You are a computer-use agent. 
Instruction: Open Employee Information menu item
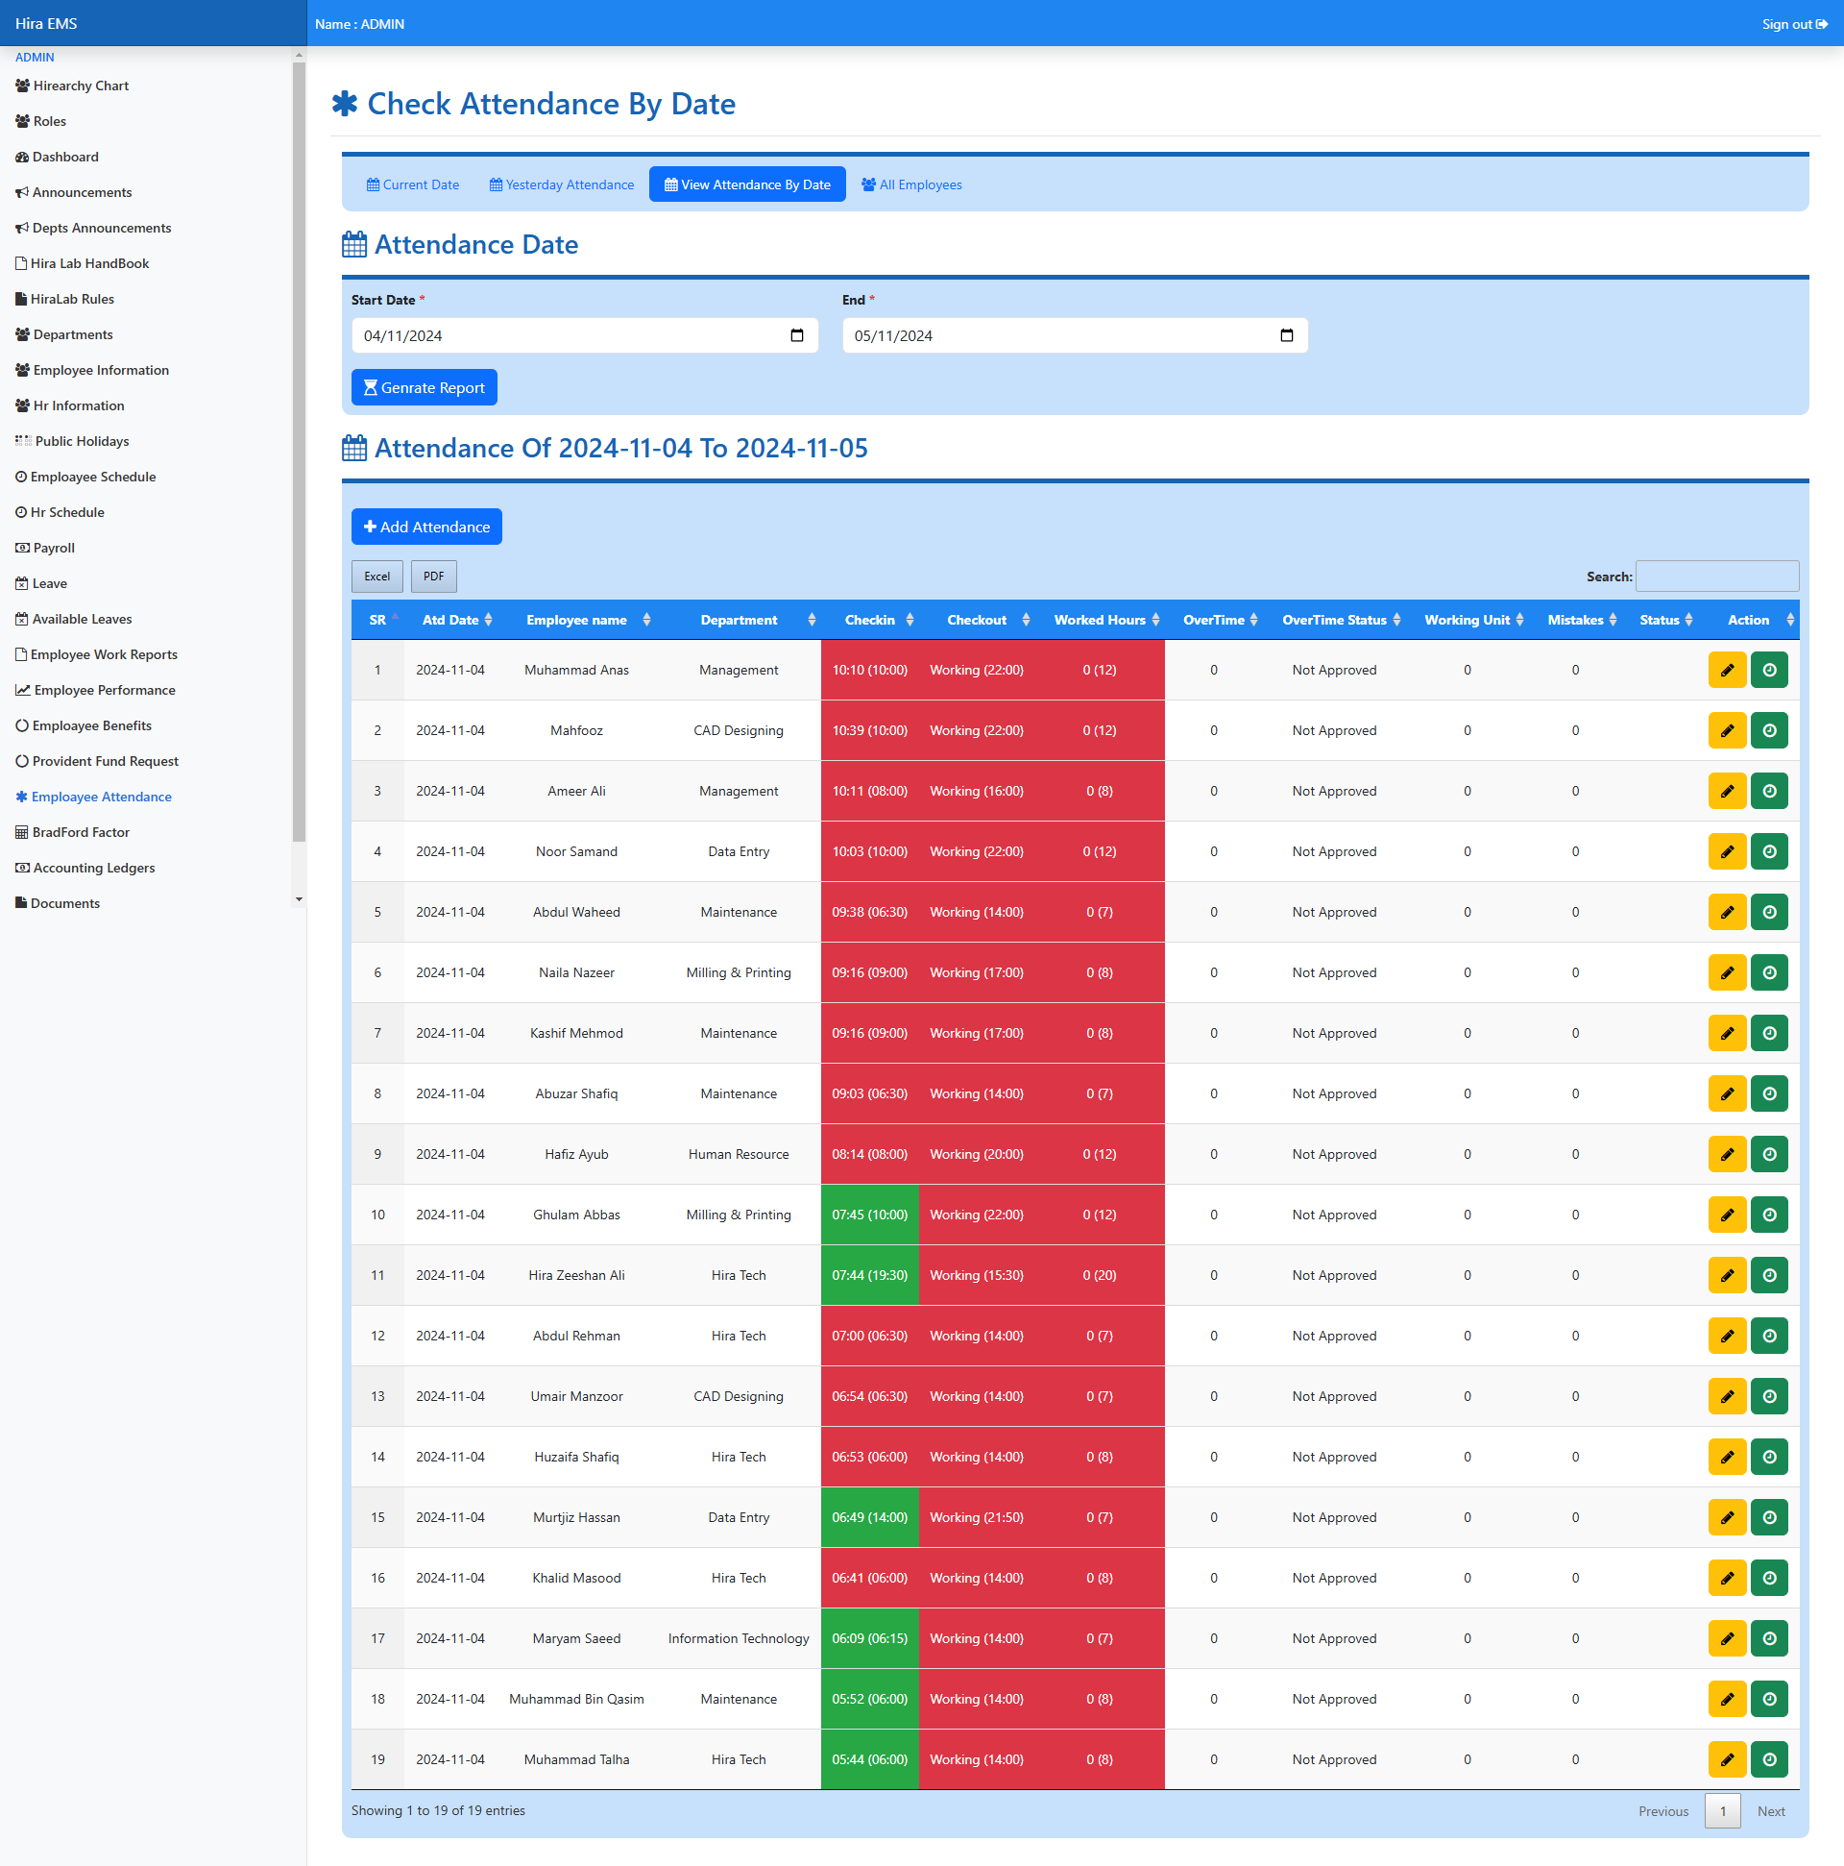tap(91, 371)
